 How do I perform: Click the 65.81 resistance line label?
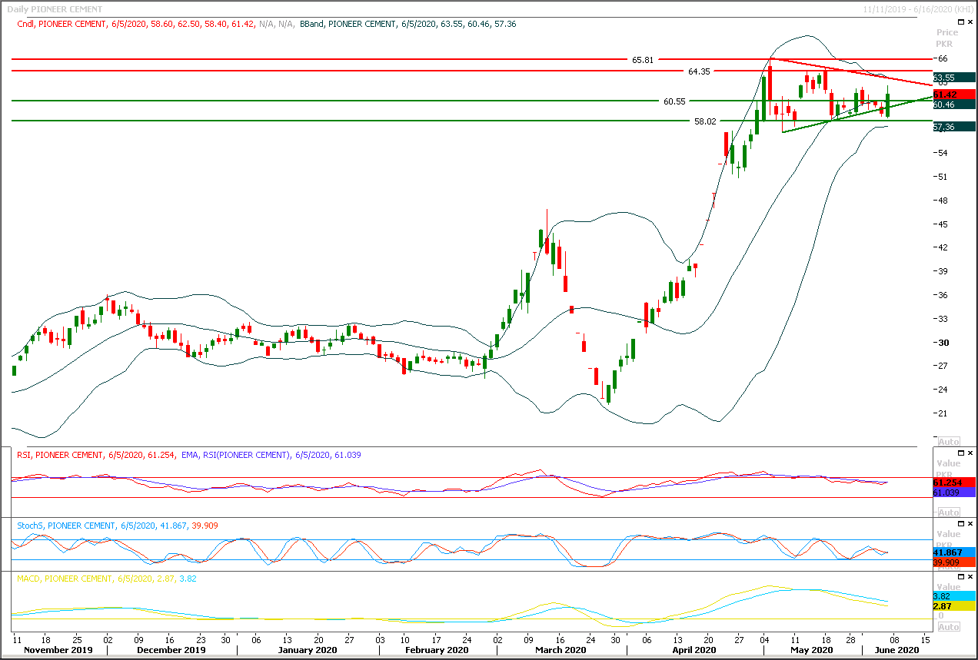tap(643, 59)
